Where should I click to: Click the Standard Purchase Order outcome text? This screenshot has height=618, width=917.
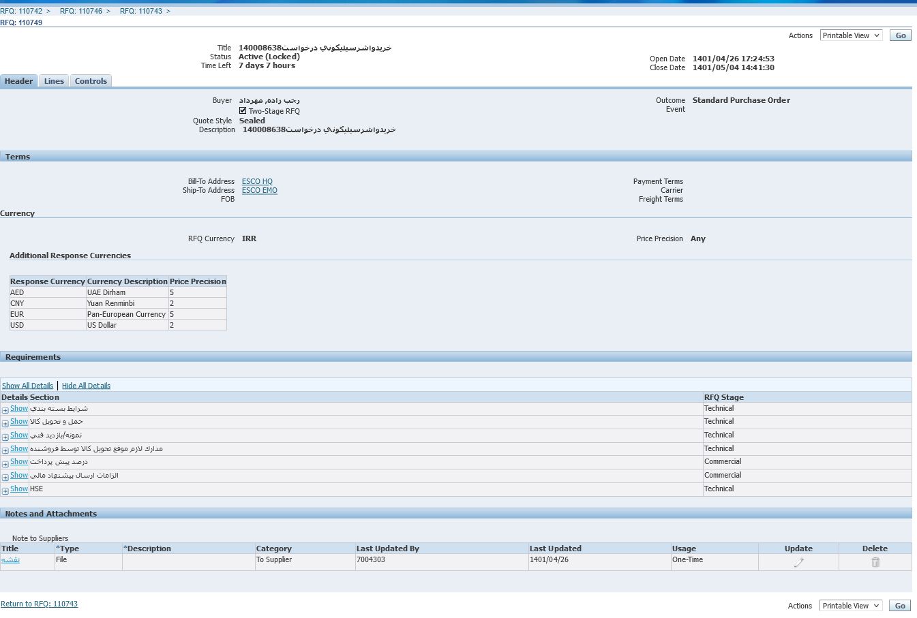pos(741,100)
